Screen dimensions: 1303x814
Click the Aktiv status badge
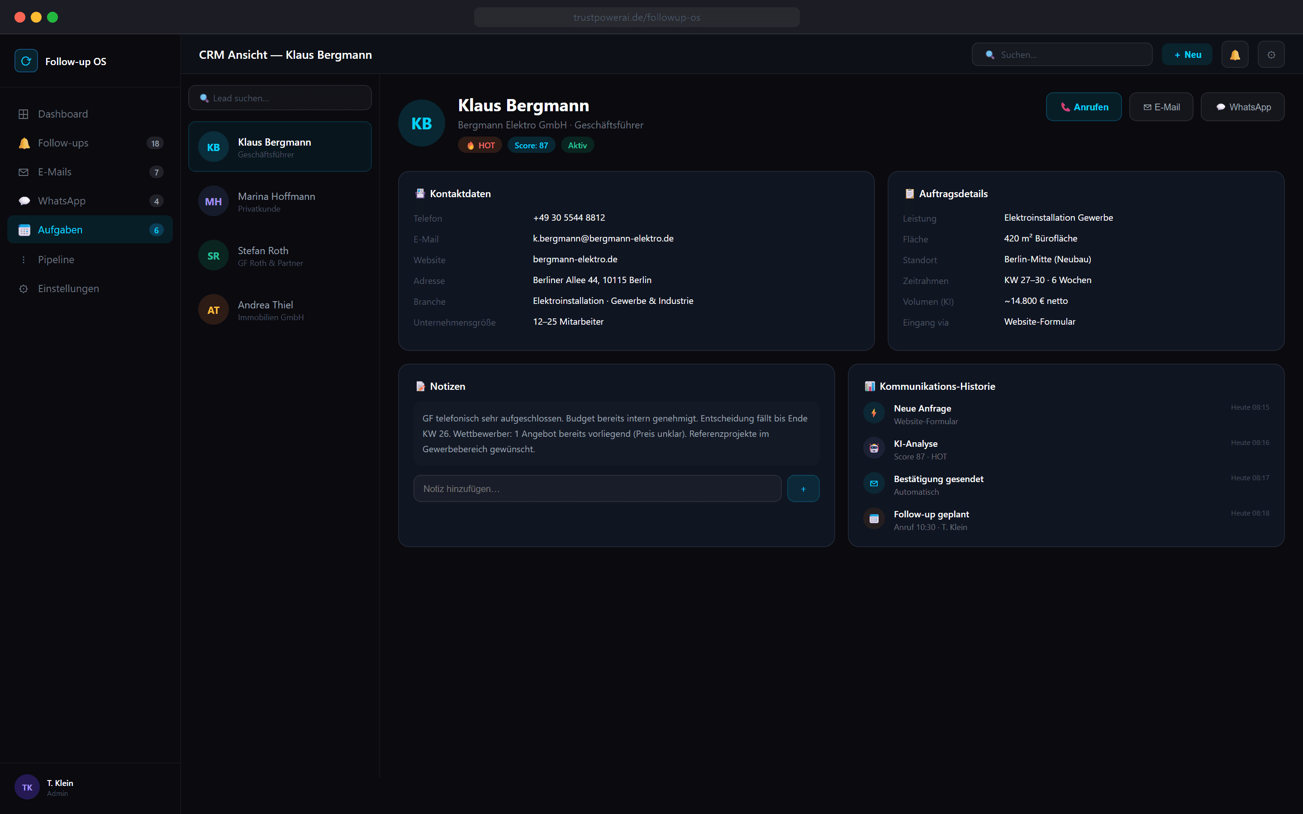coord(577,145)
